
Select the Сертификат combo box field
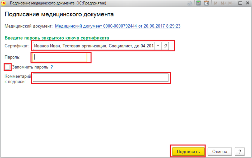coord(94,46)
